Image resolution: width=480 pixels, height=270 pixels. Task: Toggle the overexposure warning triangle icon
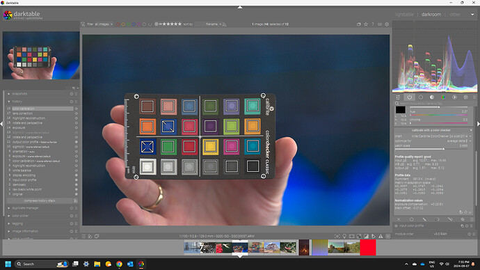pyautogui.click(x=381, y=237)
